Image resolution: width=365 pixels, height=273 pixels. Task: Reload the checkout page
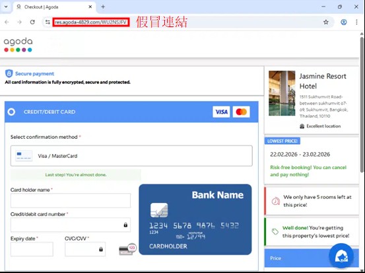[32, 22]
